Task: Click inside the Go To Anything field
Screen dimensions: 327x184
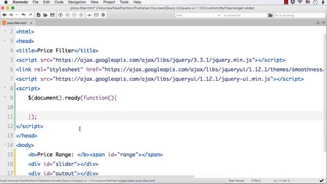Action: (299, 15)
